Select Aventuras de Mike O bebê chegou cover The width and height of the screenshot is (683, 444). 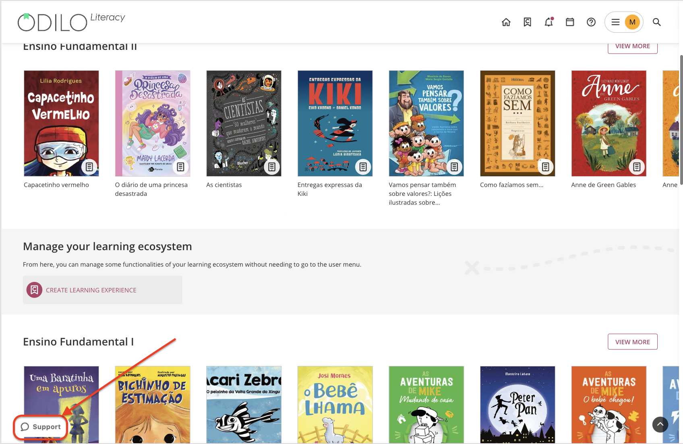(608, 405)
